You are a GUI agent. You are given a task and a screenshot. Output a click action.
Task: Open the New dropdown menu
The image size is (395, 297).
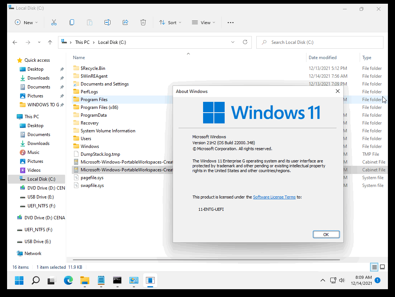click(x=26, y=22)
